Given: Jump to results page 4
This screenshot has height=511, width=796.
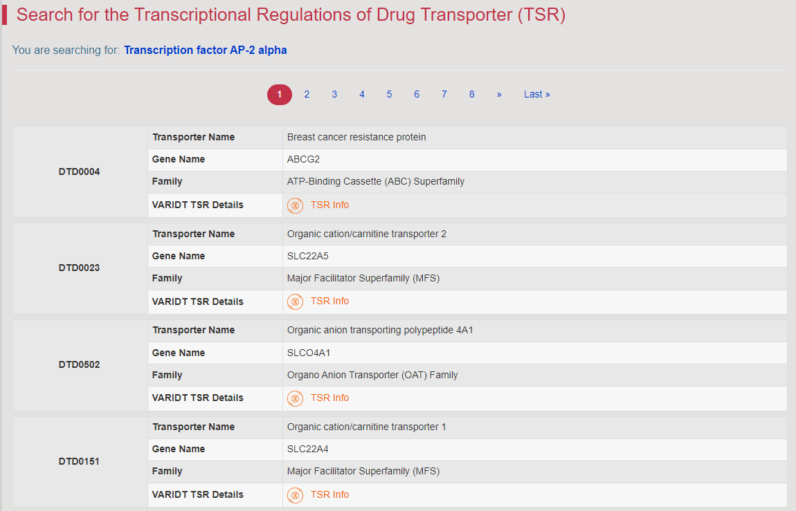Looking at the screenshot, I should click(362, 94).
